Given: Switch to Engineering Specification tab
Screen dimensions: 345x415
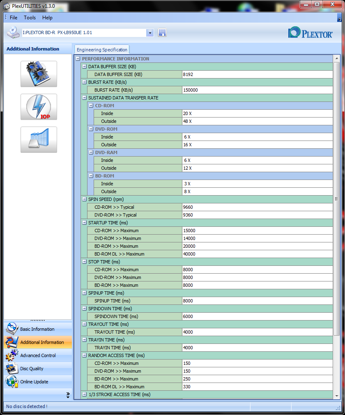Looking at the screenshot, I should coord(102,50).
